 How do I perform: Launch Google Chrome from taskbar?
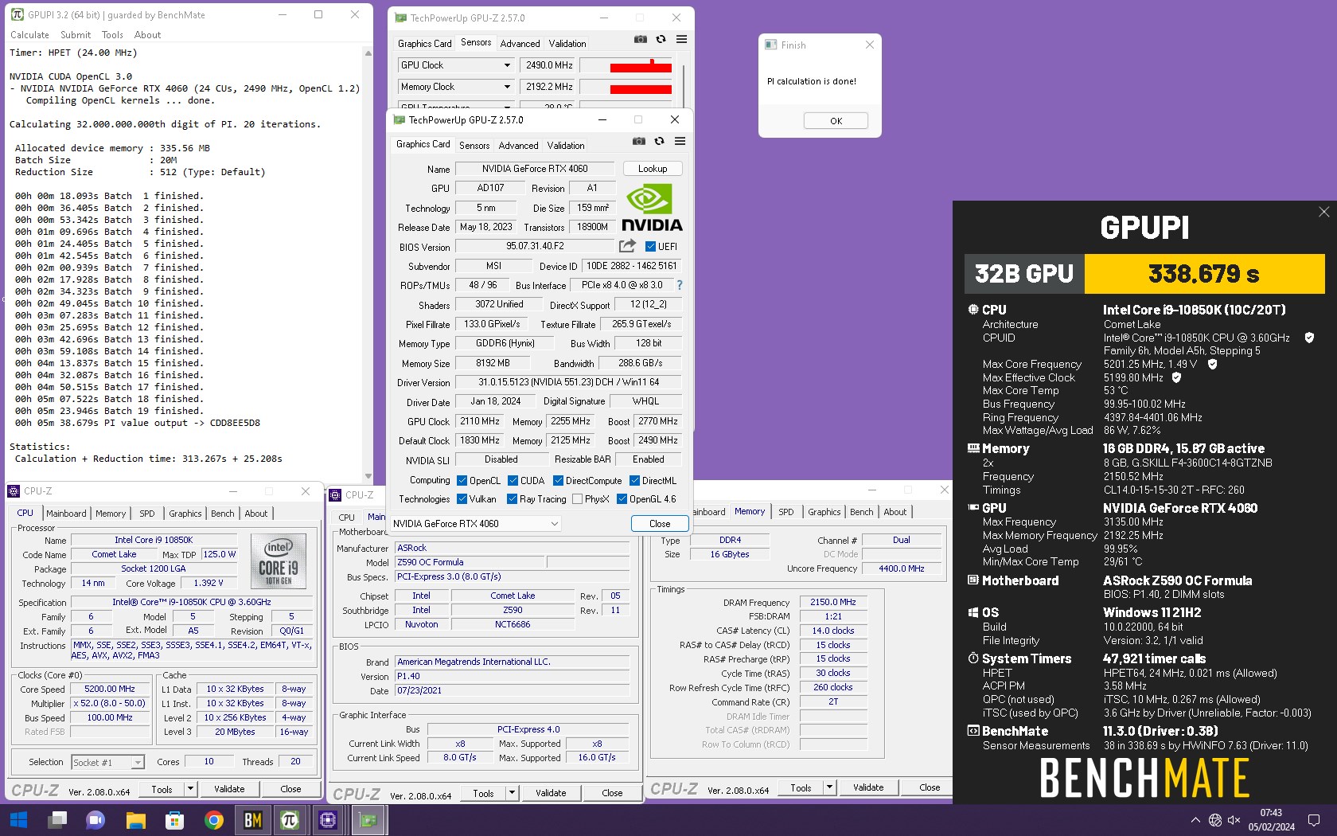[x=213, y=820]
